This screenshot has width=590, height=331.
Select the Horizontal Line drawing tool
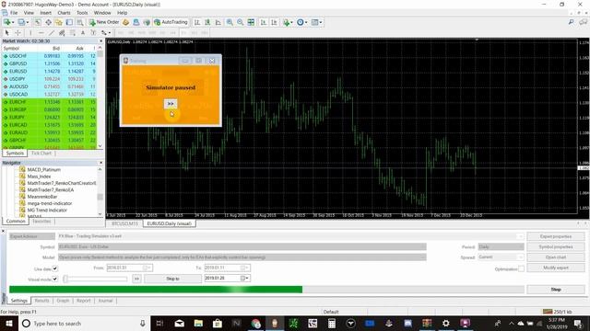tap(41, 33)
